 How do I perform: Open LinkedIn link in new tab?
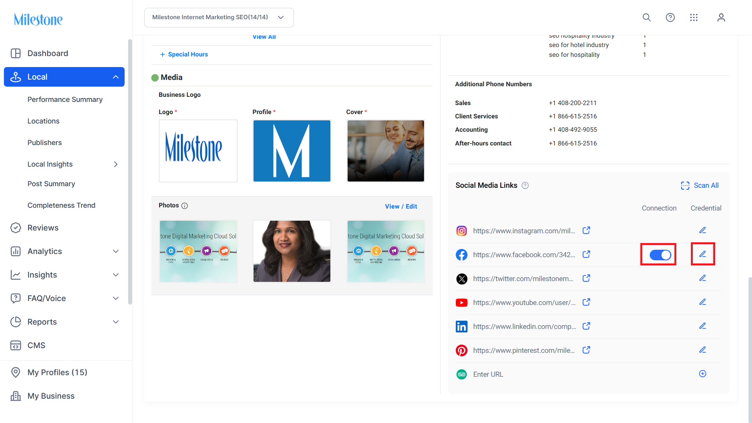(586, 326)
